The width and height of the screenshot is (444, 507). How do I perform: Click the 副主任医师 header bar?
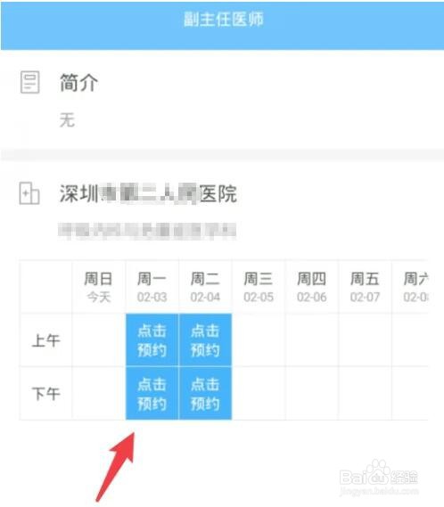(222, 25)
